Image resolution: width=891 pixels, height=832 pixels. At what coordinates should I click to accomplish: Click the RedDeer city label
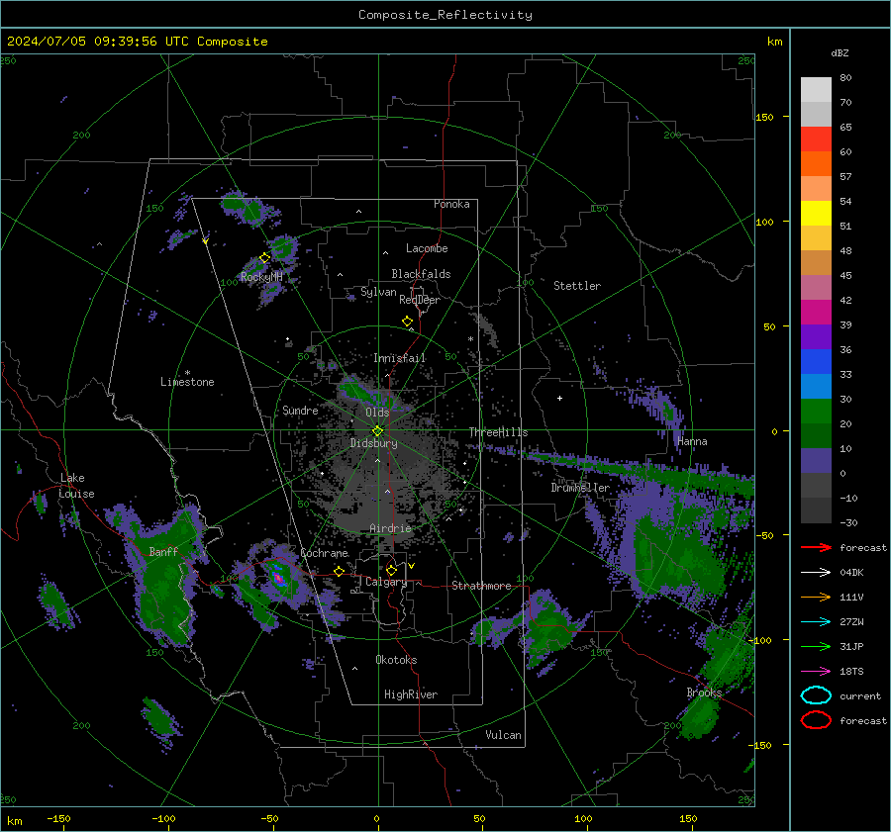tap(420, 300)
